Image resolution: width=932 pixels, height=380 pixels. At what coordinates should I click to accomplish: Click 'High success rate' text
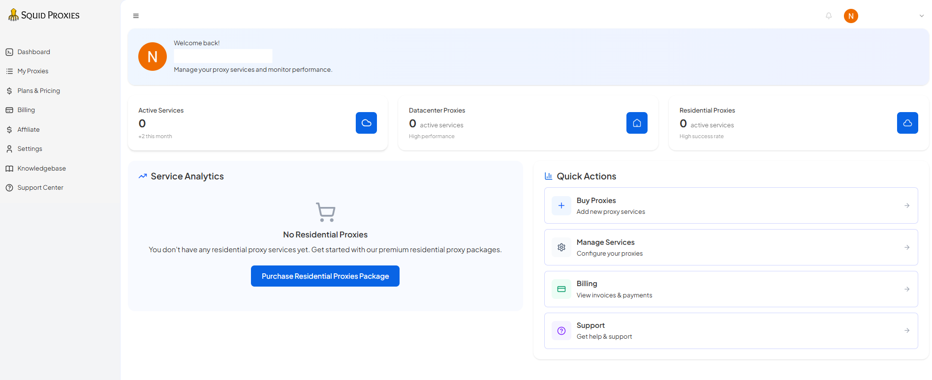(x=701, y=137)
